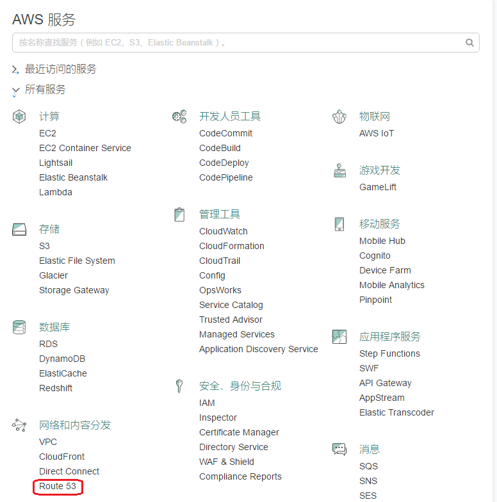
Task: Open Compliance Reports
Action: coord(240,476)
